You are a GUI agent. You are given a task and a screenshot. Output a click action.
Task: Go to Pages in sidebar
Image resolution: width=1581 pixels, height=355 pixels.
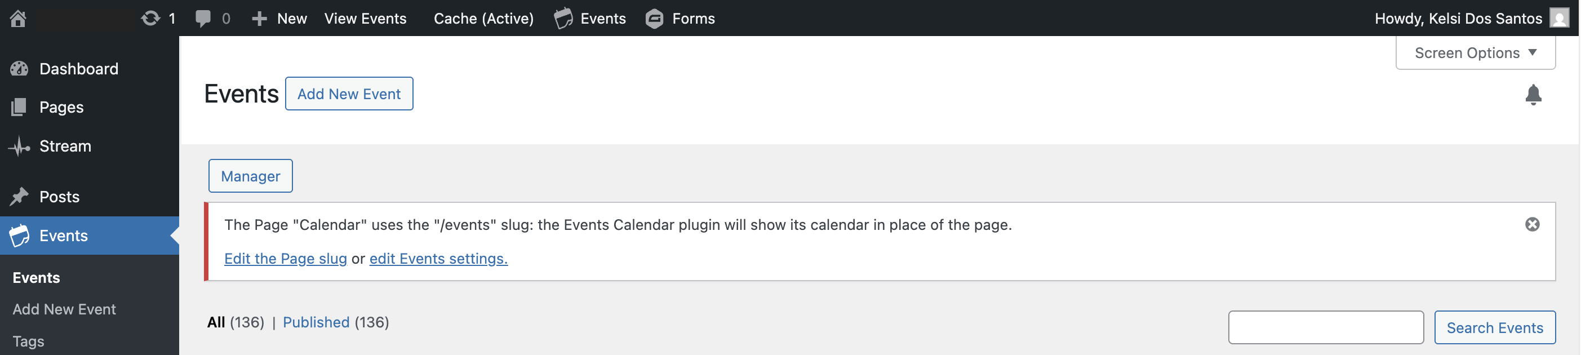point(61,108)
